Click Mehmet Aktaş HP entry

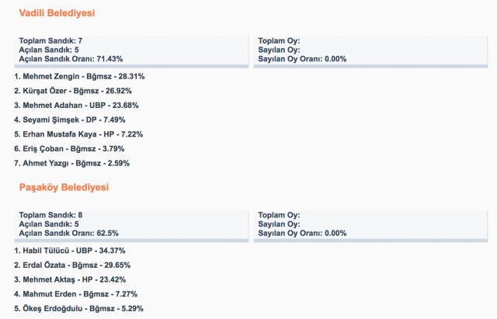coord(71,279)
